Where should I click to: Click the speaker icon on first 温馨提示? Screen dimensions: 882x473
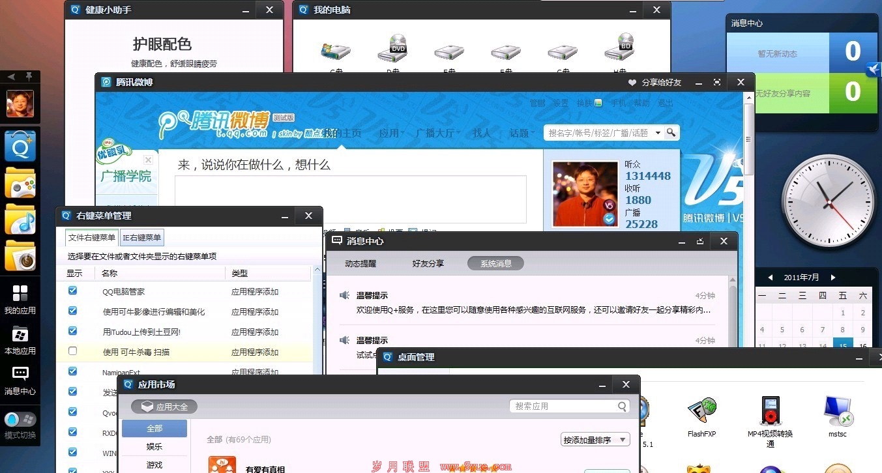click(345, 295)
